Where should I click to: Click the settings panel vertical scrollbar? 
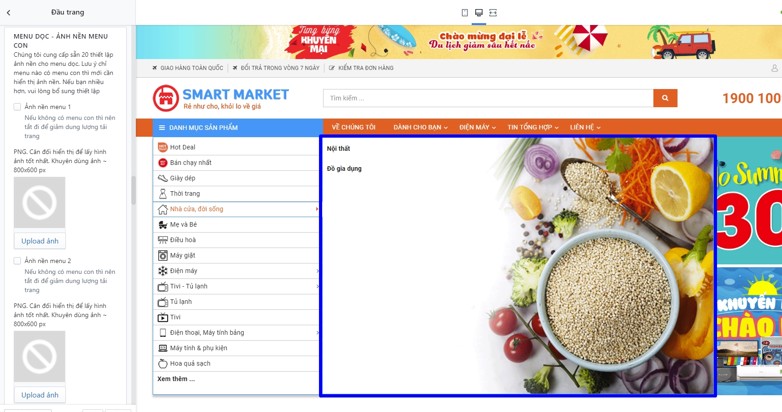(134, 191)
